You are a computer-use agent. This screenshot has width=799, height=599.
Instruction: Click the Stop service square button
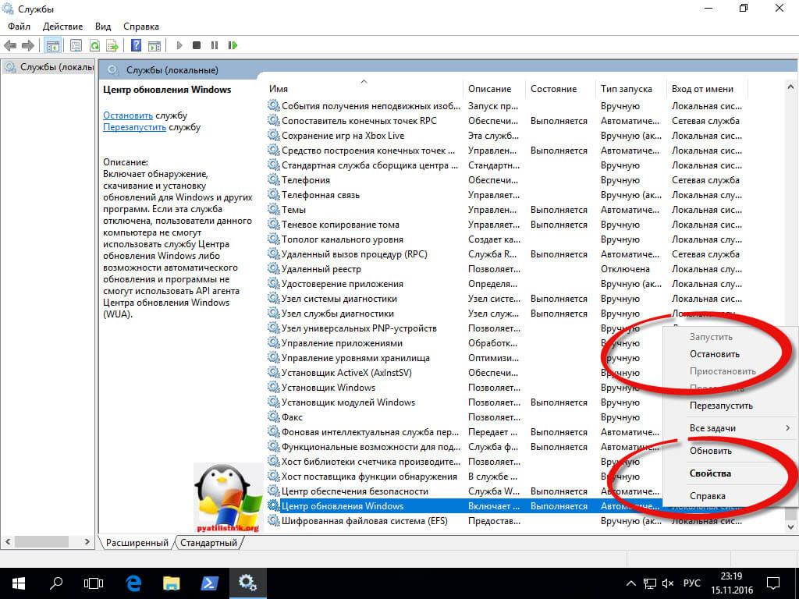(x=197, y=45)
